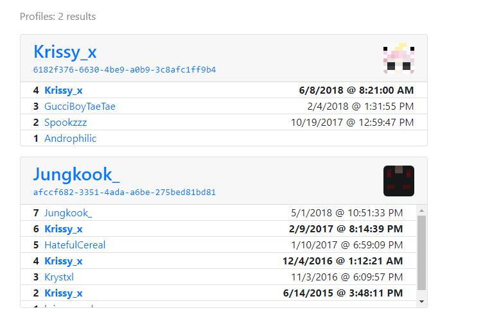Select Spookzzz name history entry

click(x=66, y=123)
